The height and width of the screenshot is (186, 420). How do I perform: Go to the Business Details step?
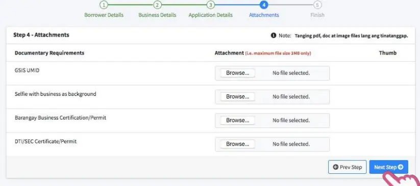pos(157,15)
